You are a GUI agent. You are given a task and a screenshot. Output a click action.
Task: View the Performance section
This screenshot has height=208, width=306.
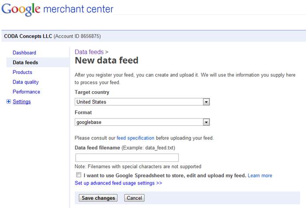point(27,92)
